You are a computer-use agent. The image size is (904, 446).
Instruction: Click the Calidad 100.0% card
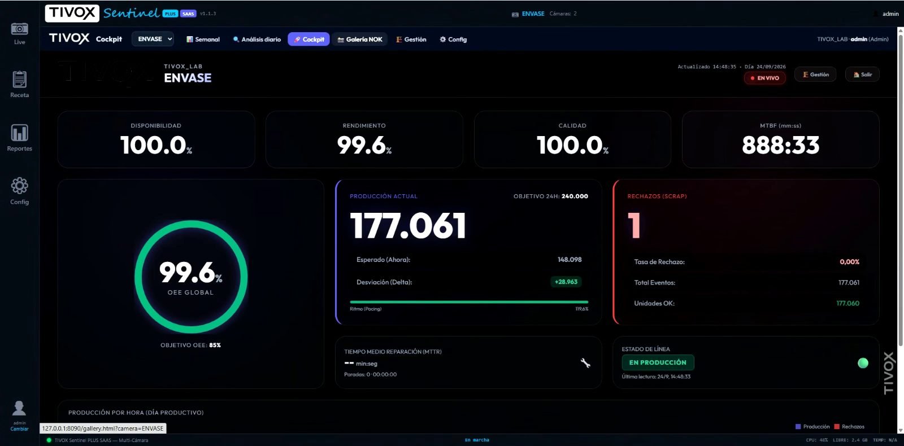pos(572,139)
